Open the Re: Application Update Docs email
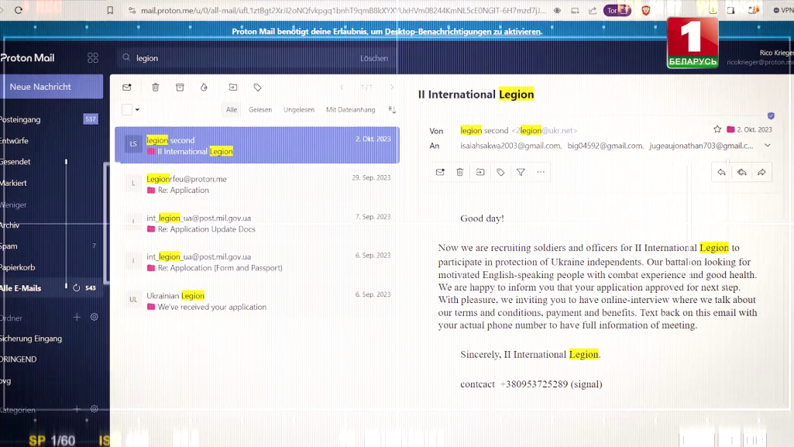 click(x=257, y=223)
